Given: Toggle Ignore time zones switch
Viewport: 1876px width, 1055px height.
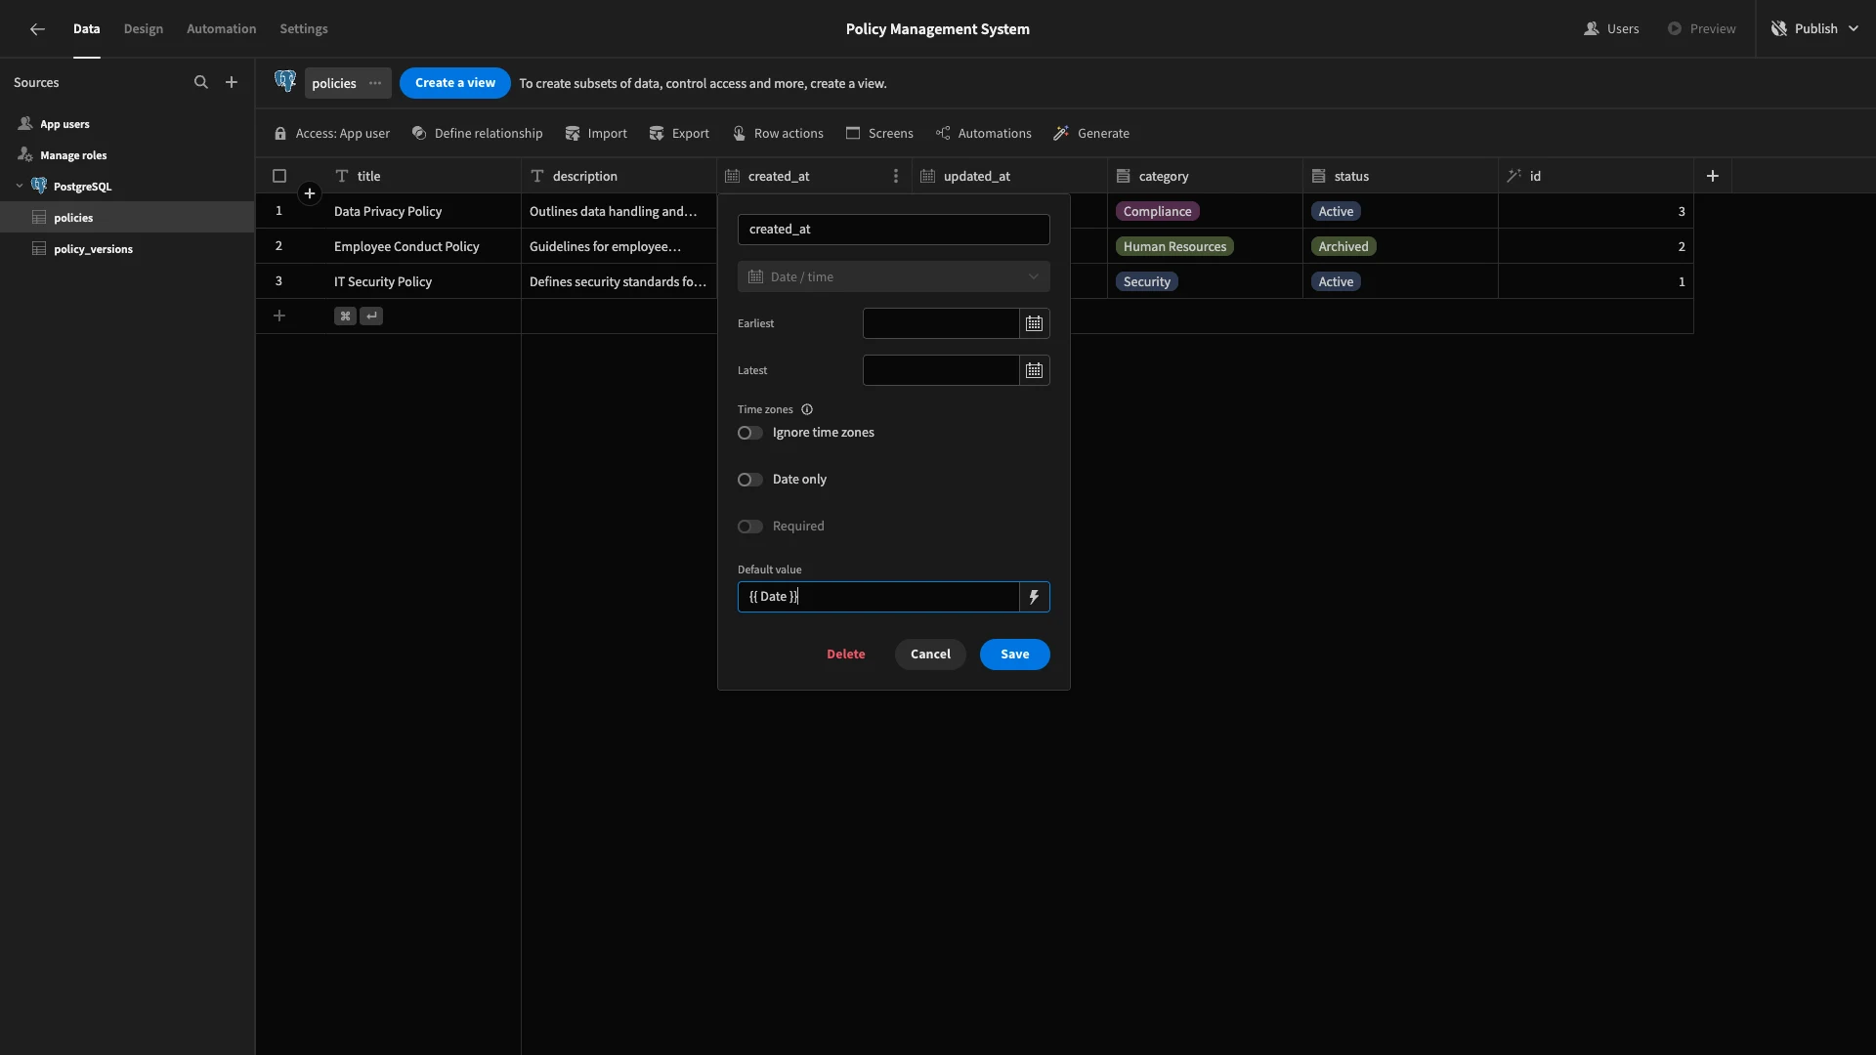Looking at the screenshot, I should click(750, 433).
